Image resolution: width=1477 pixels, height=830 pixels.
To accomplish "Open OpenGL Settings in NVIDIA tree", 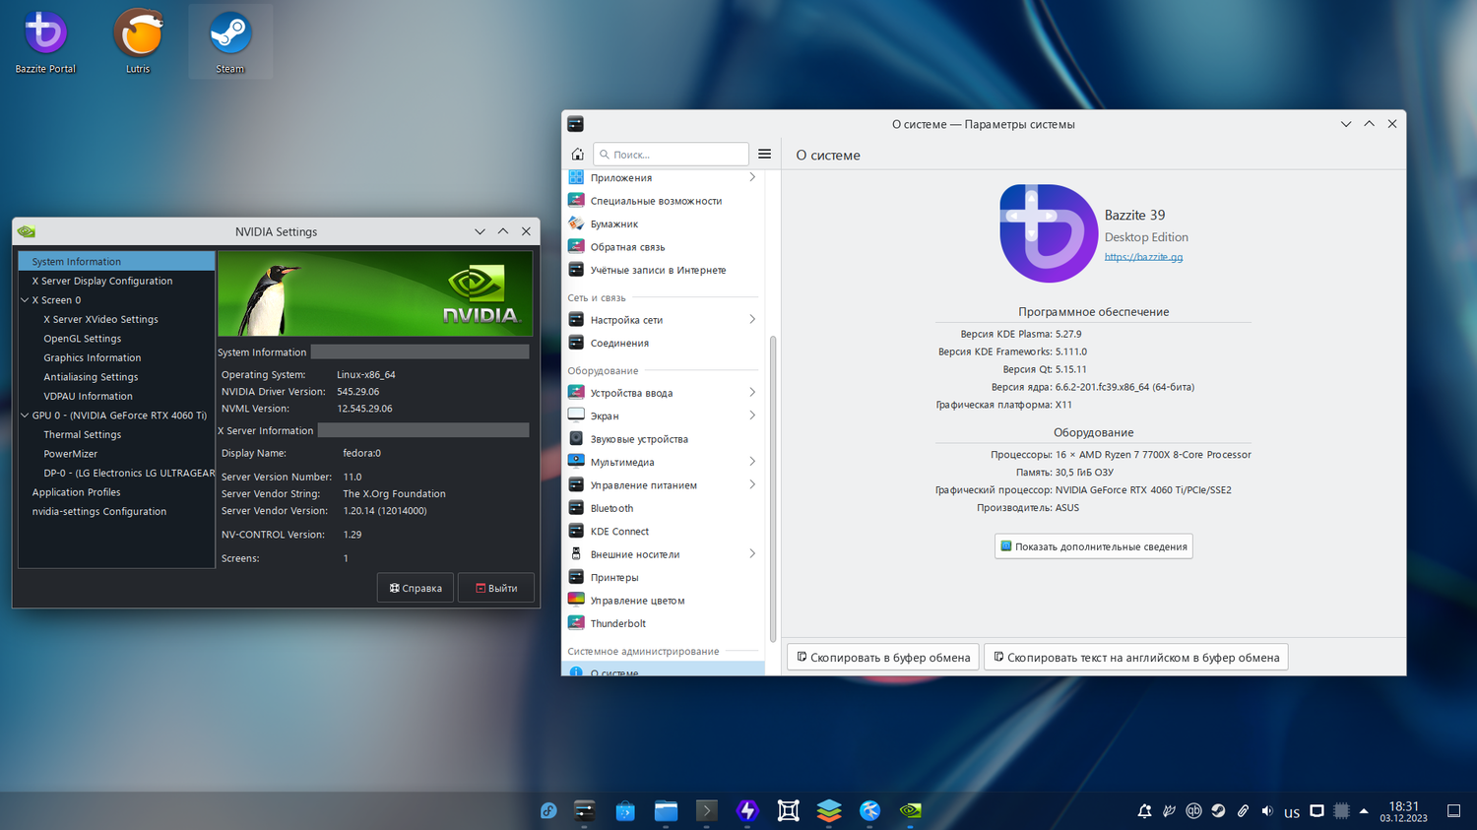I will tap(82, 339).
